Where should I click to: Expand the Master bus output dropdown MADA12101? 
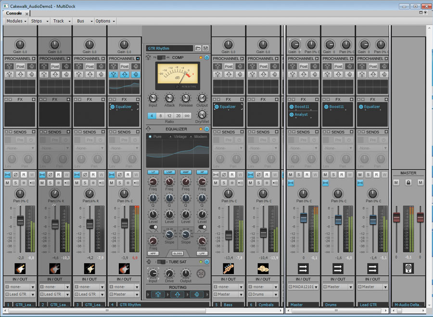[x=304, y=287]
